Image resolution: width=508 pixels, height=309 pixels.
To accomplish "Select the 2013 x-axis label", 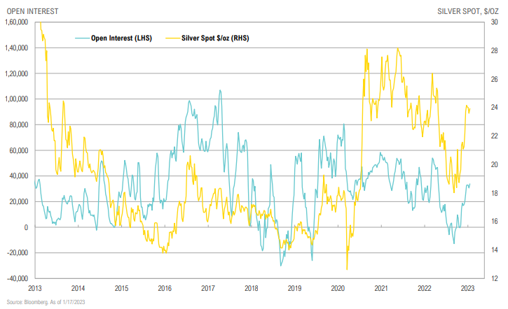I will tap(35, 287).
